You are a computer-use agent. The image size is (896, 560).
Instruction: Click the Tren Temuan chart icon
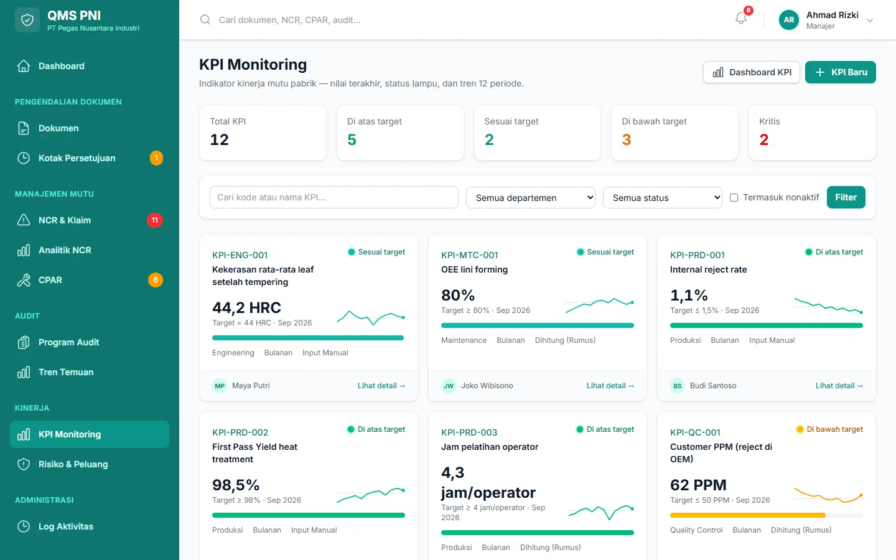pyautogui.click(x=24, y=372)
